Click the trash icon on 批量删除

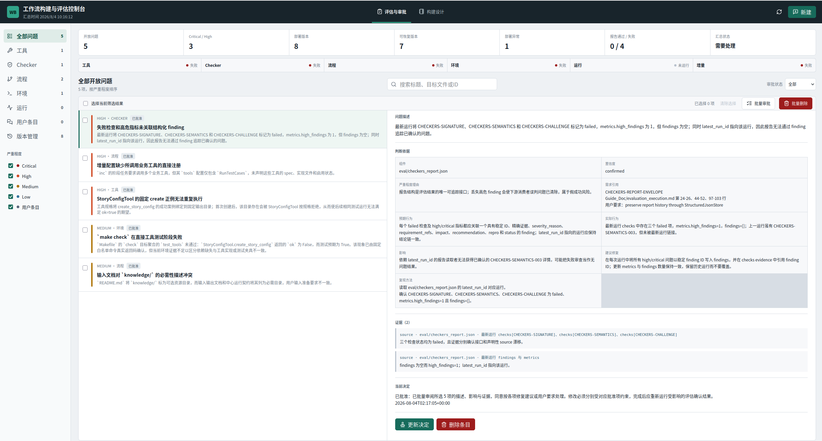(786, 103)
